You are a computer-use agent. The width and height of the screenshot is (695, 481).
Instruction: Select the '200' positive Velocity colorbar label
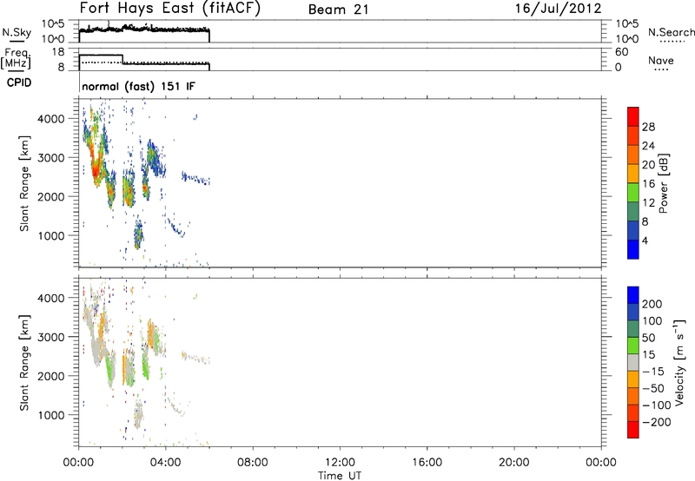tap(652, 304)
